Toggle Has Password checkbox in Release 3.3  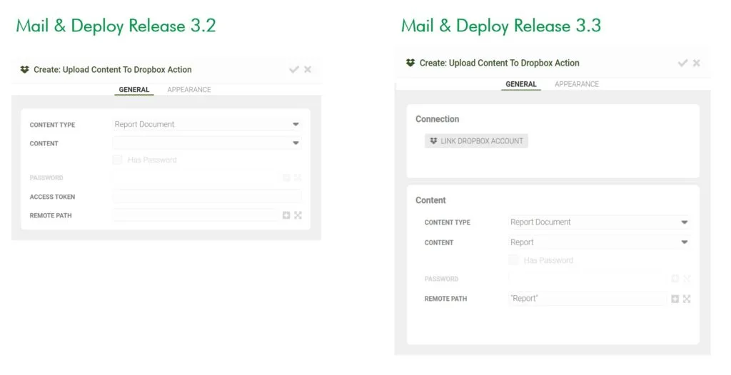click(x=514, y=260)
